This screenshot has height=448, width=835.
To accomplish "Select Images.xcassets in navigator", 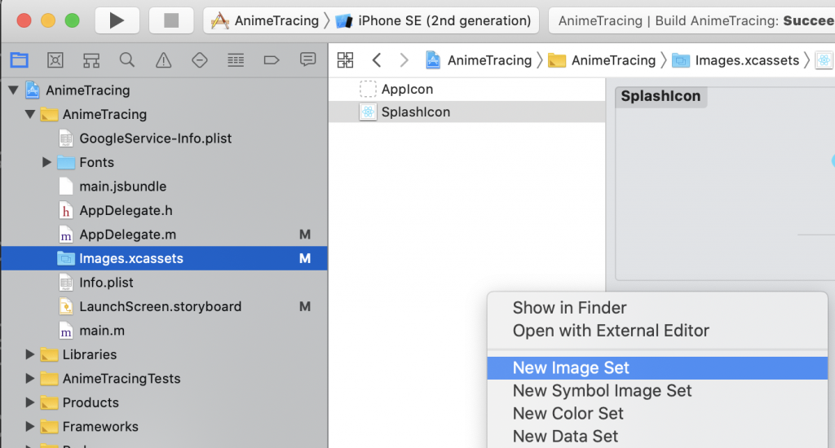I will (x=164, y=258).
